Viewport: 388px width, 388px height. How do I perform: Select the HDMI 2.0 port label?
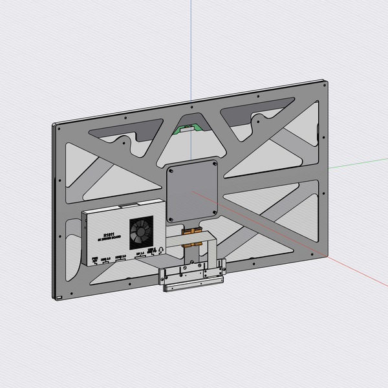coord(121,257)
